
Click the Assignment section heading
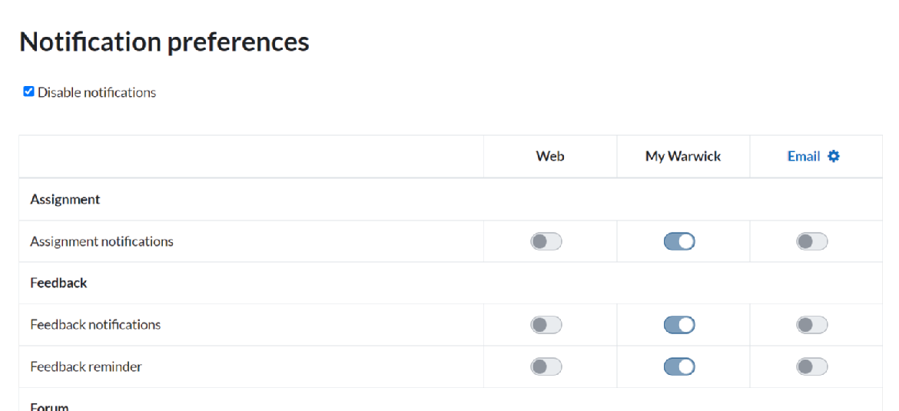tap(65, 200)
